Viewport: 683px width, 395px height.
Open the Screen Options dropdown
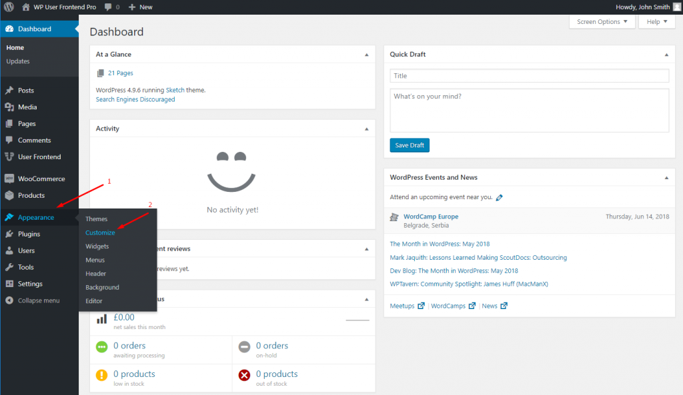601,21
